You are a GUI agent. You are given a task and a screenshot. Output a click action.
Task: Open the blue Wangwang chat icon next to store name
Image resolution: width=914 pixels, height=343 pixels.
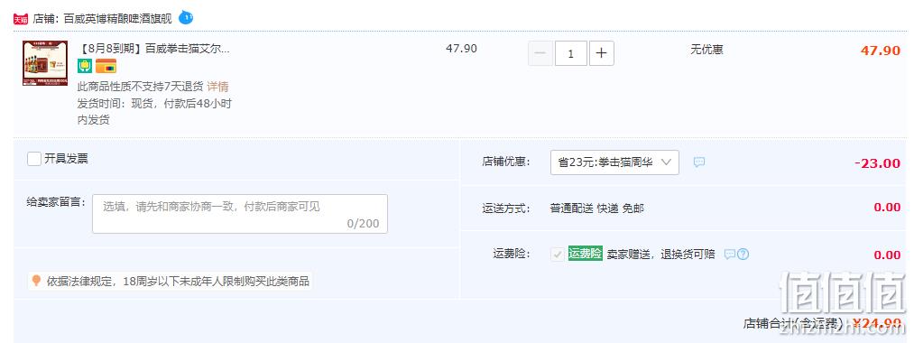pos(185,17)
